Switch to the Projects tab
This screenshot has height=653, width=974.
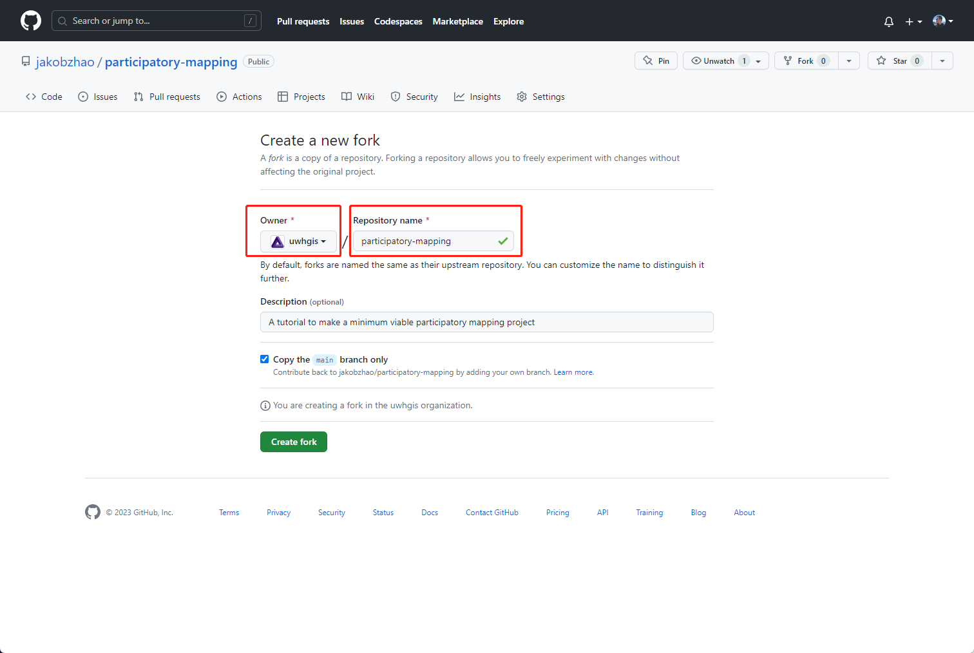click(301, 97)
